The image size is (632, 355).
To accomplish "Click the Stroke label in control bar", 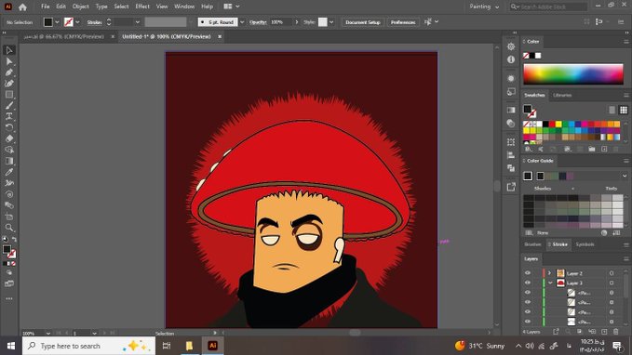I will pyautogui.click(x=94, y=22).
